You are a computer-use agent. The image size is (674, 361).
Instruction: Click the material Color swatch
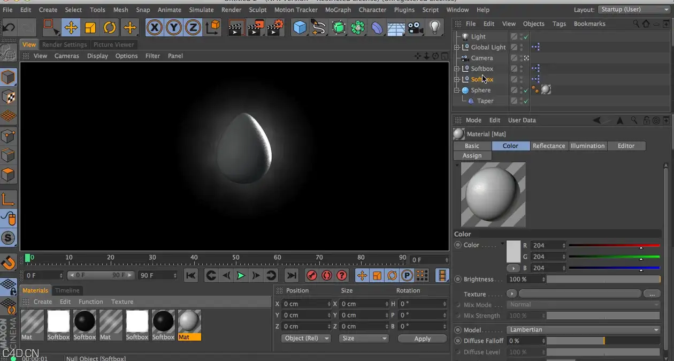pyautogui.click(x=514, y=251)
